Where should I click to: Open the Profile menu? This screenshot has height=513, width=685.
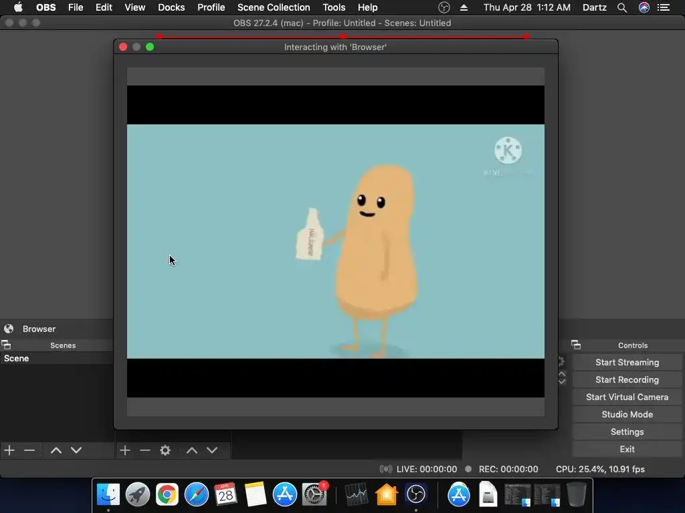(x=211, y=7)
